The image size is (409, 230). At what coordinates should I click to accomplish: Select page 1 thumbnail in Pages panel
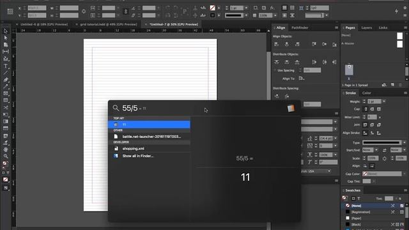click(349, 70)
